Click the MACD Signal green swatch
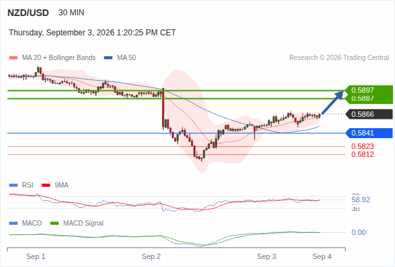The height and width of the screenshot is (267, 395). click(x=54, y=224)
